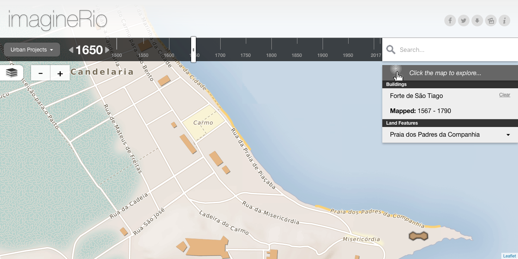The height and width of the screenshot is (259, 518).
Task: Click the yellow Carmo square on the map
Action: (204, 123)
